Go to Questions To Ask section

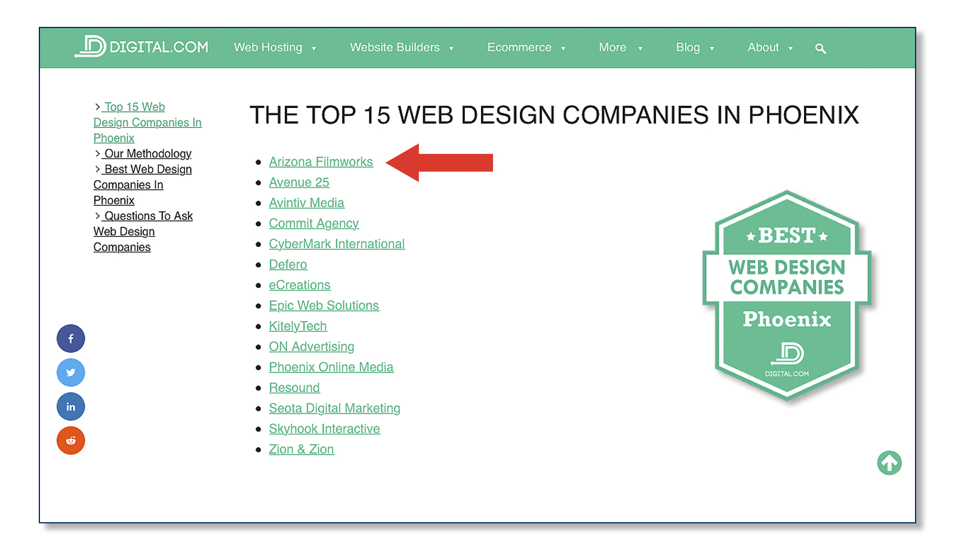tap(148, 216)
